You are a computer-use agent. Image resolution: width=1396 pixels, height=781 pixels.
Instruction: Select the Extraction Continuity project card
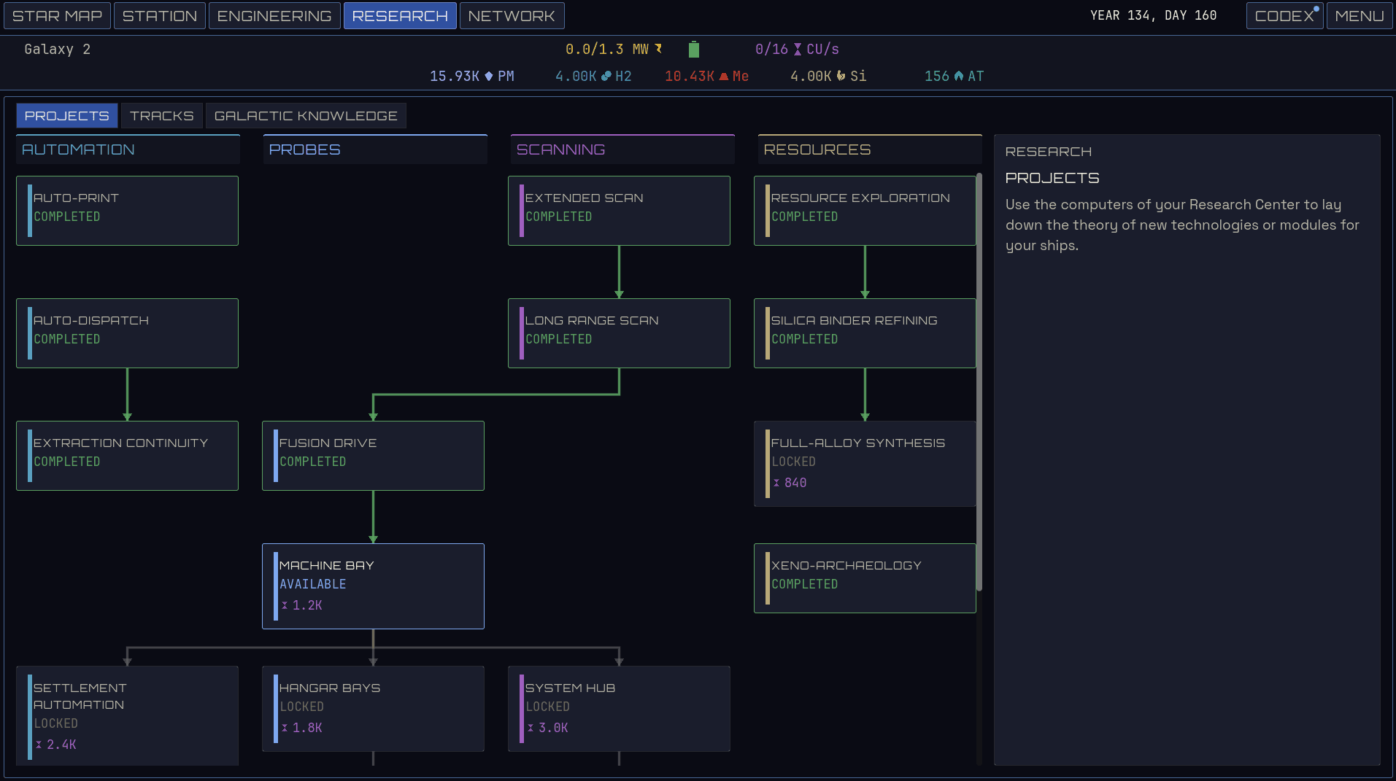[127, 456]
